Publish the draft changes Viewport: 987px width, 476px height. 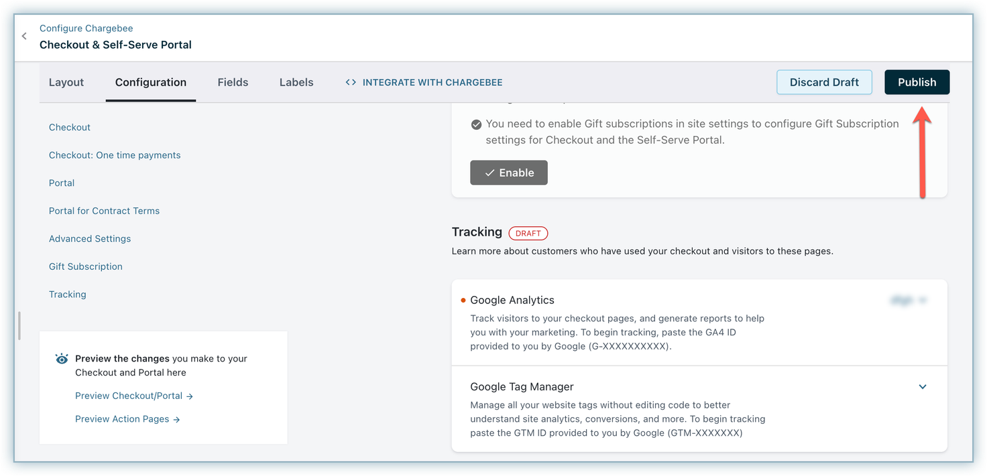917,82
